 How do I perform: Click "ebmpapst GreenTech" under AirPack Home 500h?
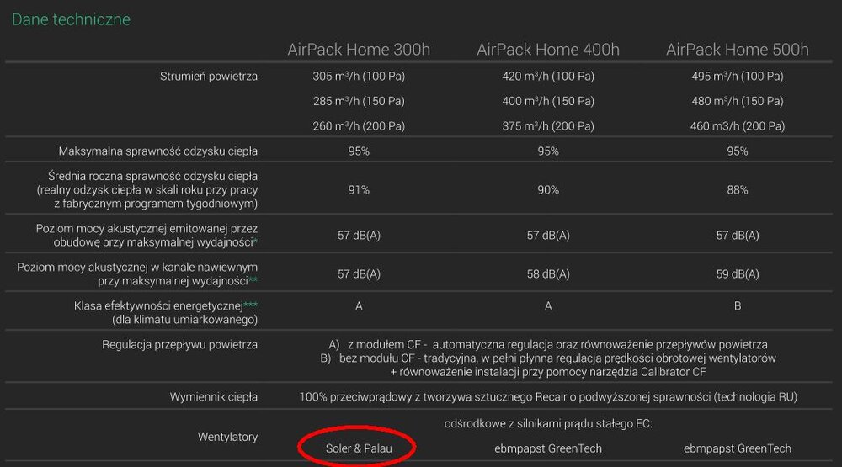click(x=738, y=448)
